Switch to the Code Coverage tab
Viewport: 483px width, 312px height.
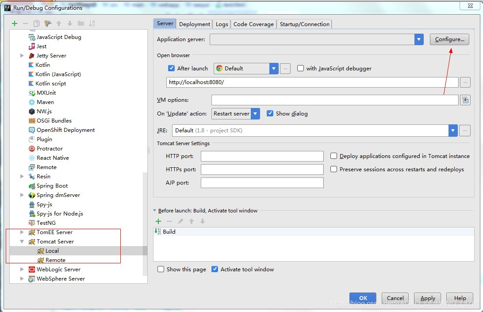coord(253,24)
